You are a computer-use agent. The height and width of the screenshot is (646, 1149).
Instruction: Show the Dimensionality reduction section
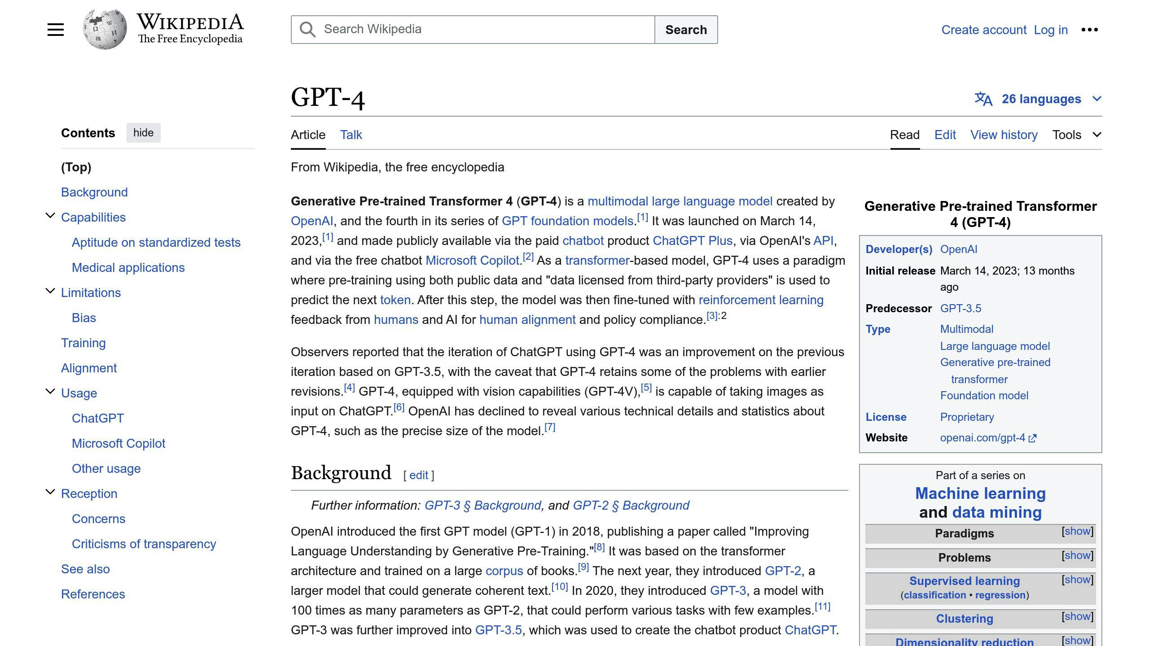(1077, 640)
